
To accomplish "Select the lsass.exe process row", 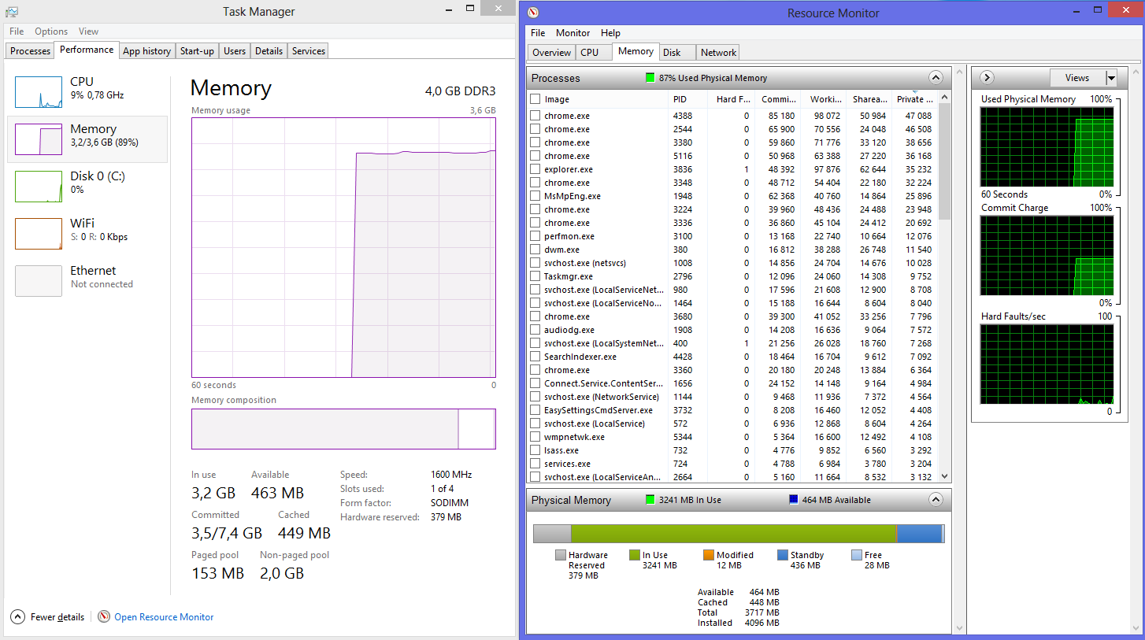I will pyautogui.click(x=732, y=450).
